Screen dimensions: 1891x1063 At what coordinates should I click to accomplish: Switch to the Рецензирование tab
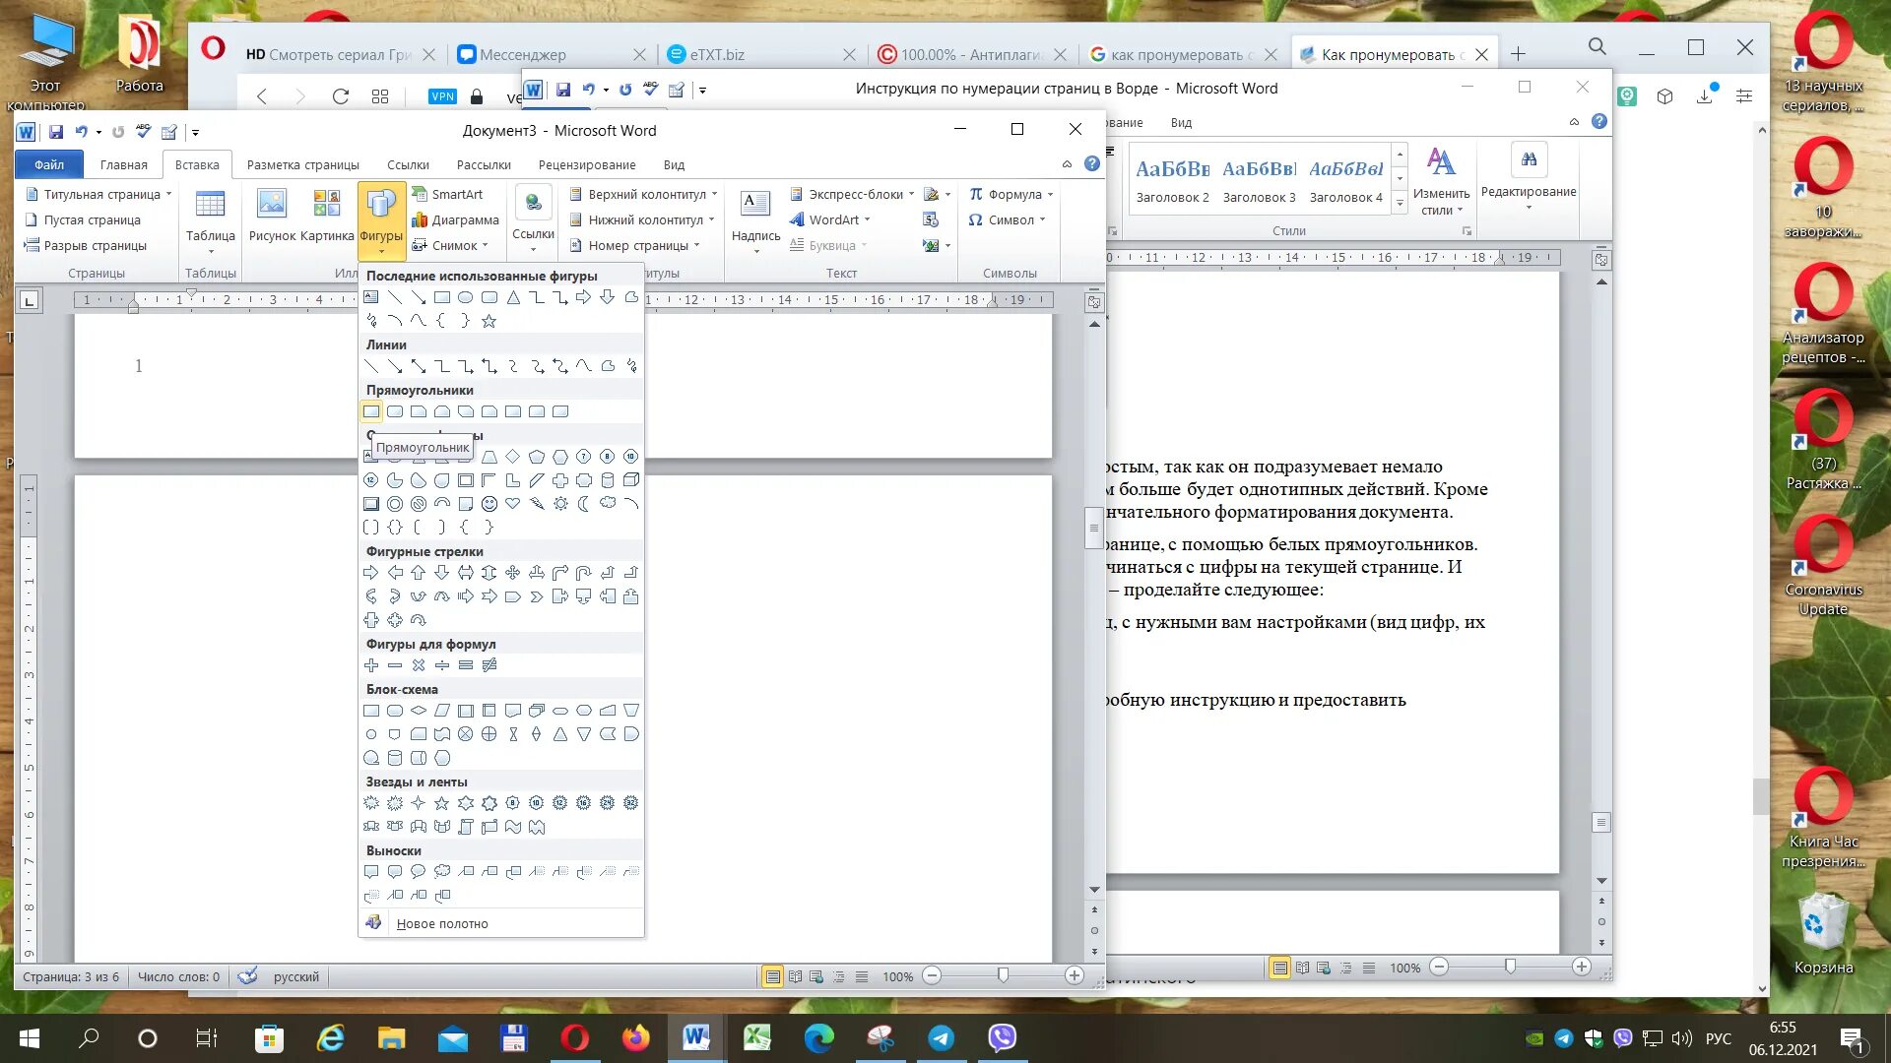click(x=586, y=164)
